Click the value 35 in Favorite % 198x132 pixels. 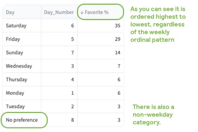118,26
